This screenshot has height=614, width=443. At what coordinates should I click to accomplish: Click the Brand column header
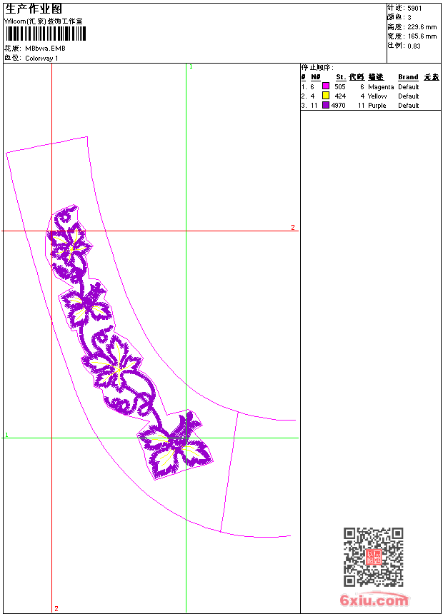pos(408,77)
